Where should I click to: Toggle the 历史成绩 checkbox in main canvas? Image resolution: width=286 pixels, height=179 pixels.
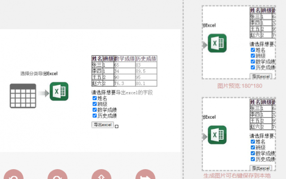(94, 115)
